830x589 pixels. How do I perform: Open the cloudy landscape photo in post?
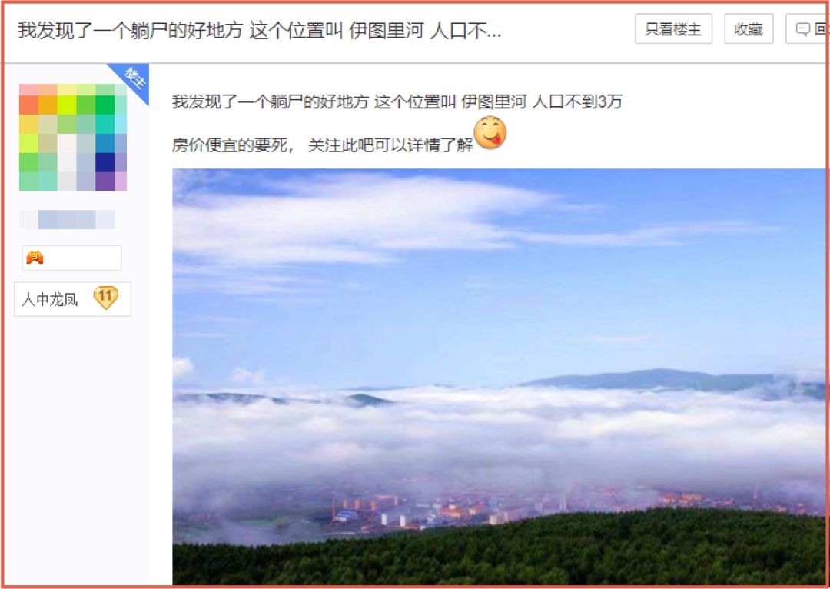coord(499,377)
